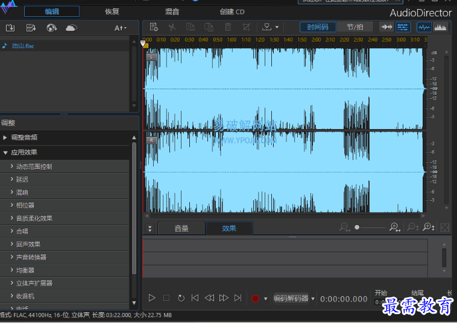Click the copy icon in toolbar
This screenshot has width=457, height=325.
(191, 27)
